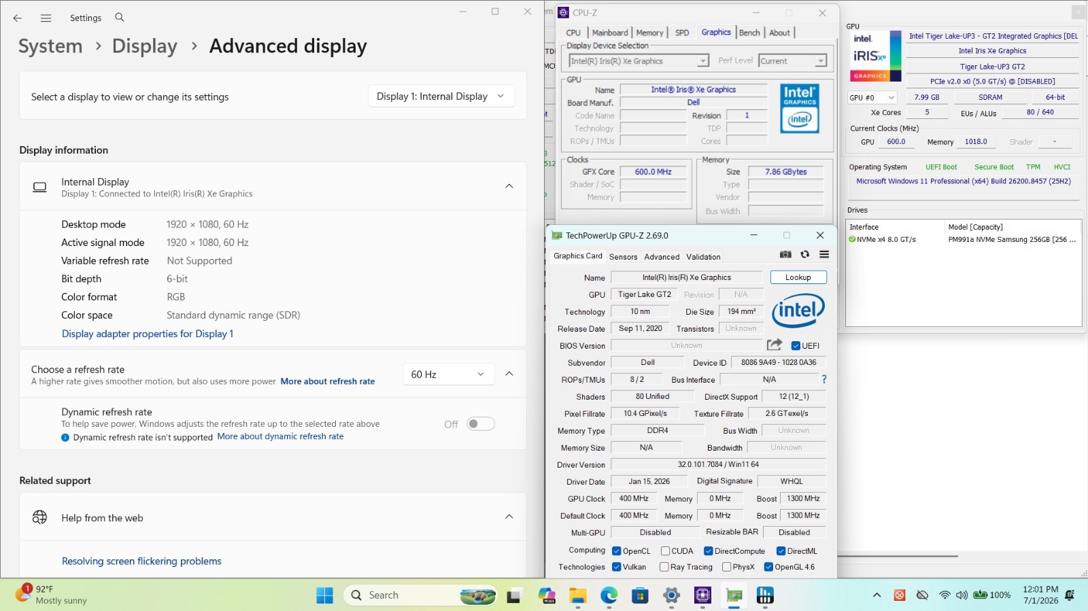Open Display adapter properties for Display 1
This screenshot has height=611, width=1088.
point(148,334)
